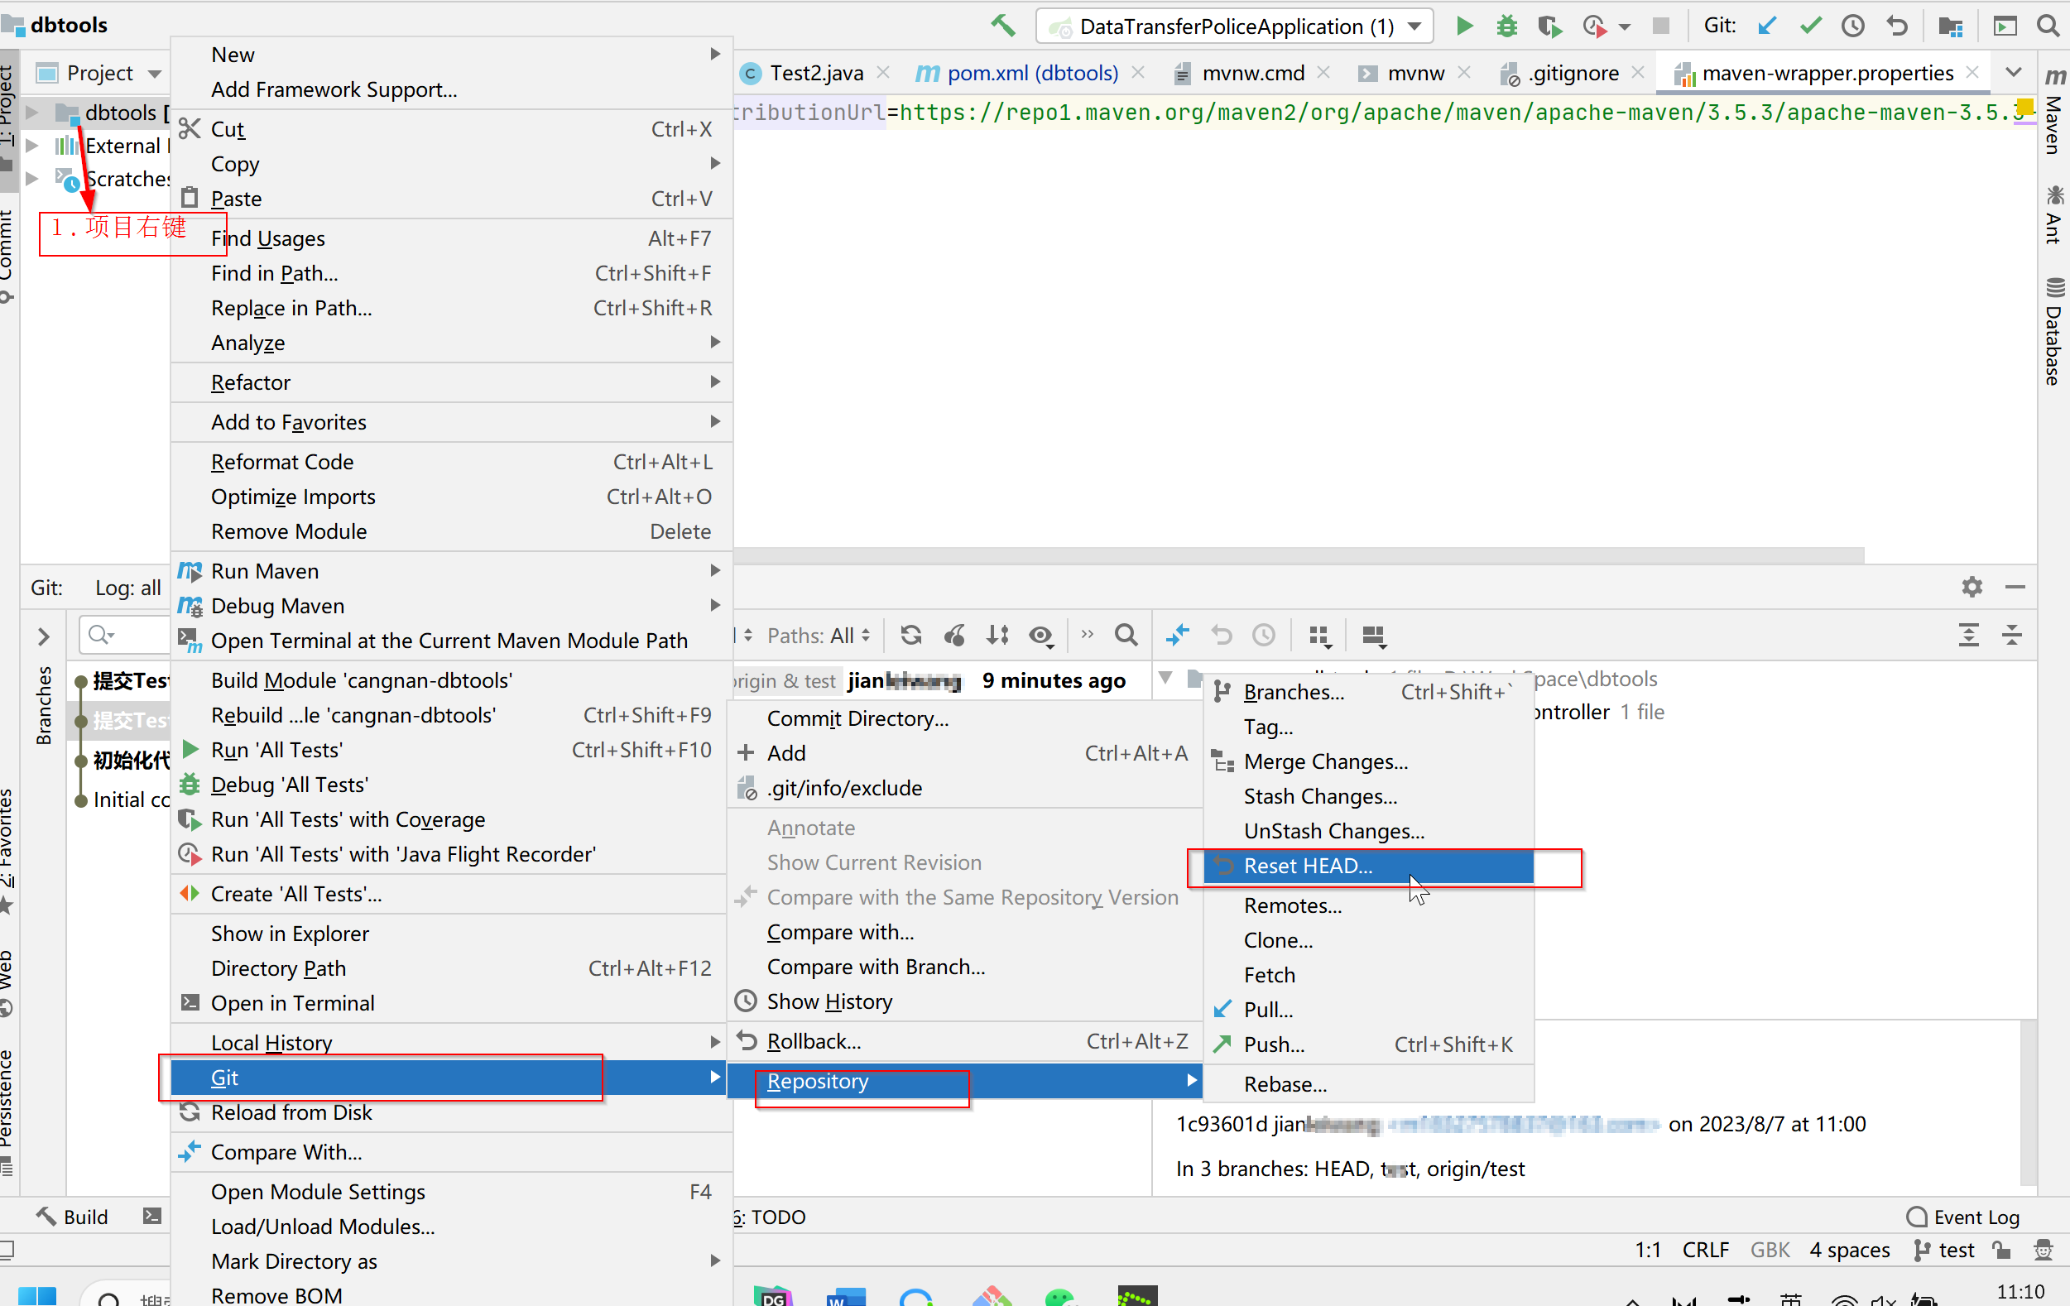This screenshot has width=2070, height=1306.
Task: Click the Git update project arrow icon
Action: click(x=1766, y=26)
